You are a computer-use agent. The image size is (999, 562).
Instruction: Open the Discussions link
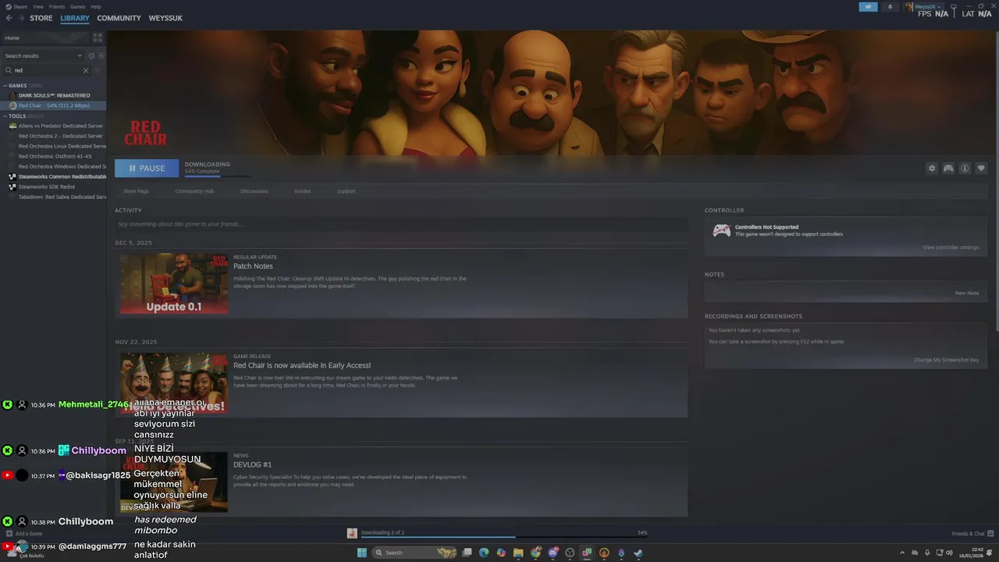click(254, 191)
